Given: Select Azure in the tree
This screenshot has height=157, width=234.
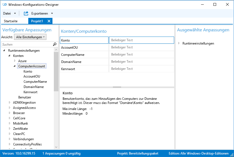Looking at the screenshot, I should tap(23, 61).
